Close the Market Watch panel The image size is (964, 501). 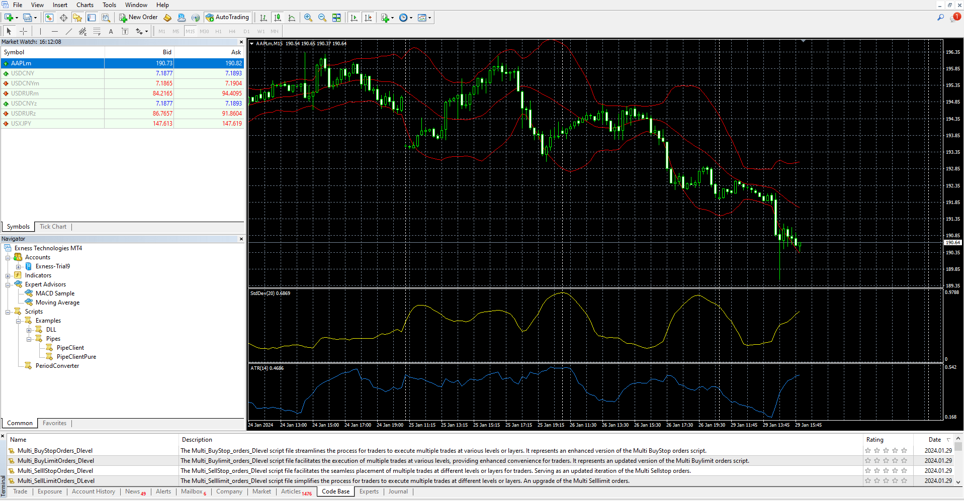click(x=241, y=42)
